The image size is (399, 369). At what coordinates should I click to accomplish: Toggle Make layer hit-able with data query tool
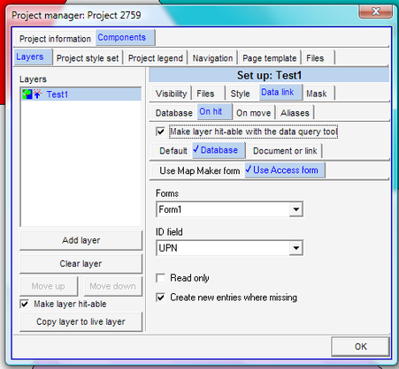[160, 132]
